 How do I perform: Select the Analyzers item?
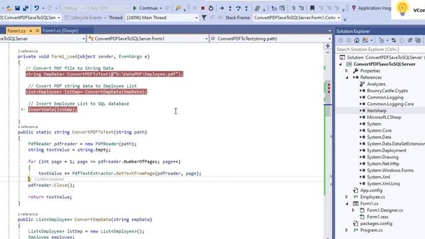(376, 84)
